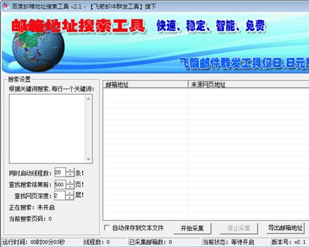Click the blue 快速、稳定、智能、免费 slogan

211,26
